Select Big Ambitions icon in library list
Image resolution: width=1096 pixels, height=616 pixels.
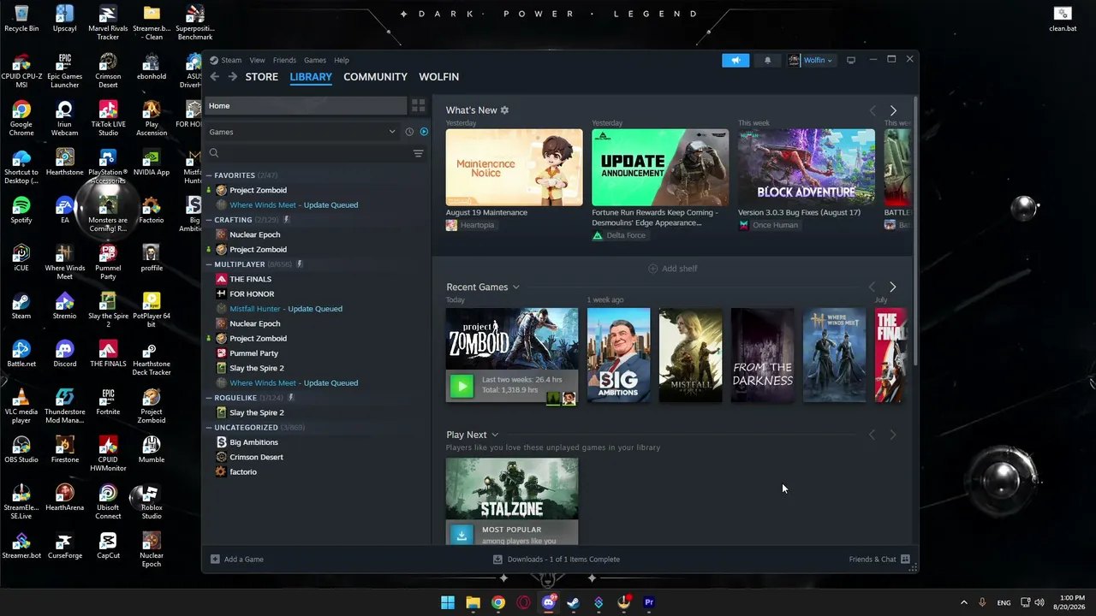pos(221,442)
